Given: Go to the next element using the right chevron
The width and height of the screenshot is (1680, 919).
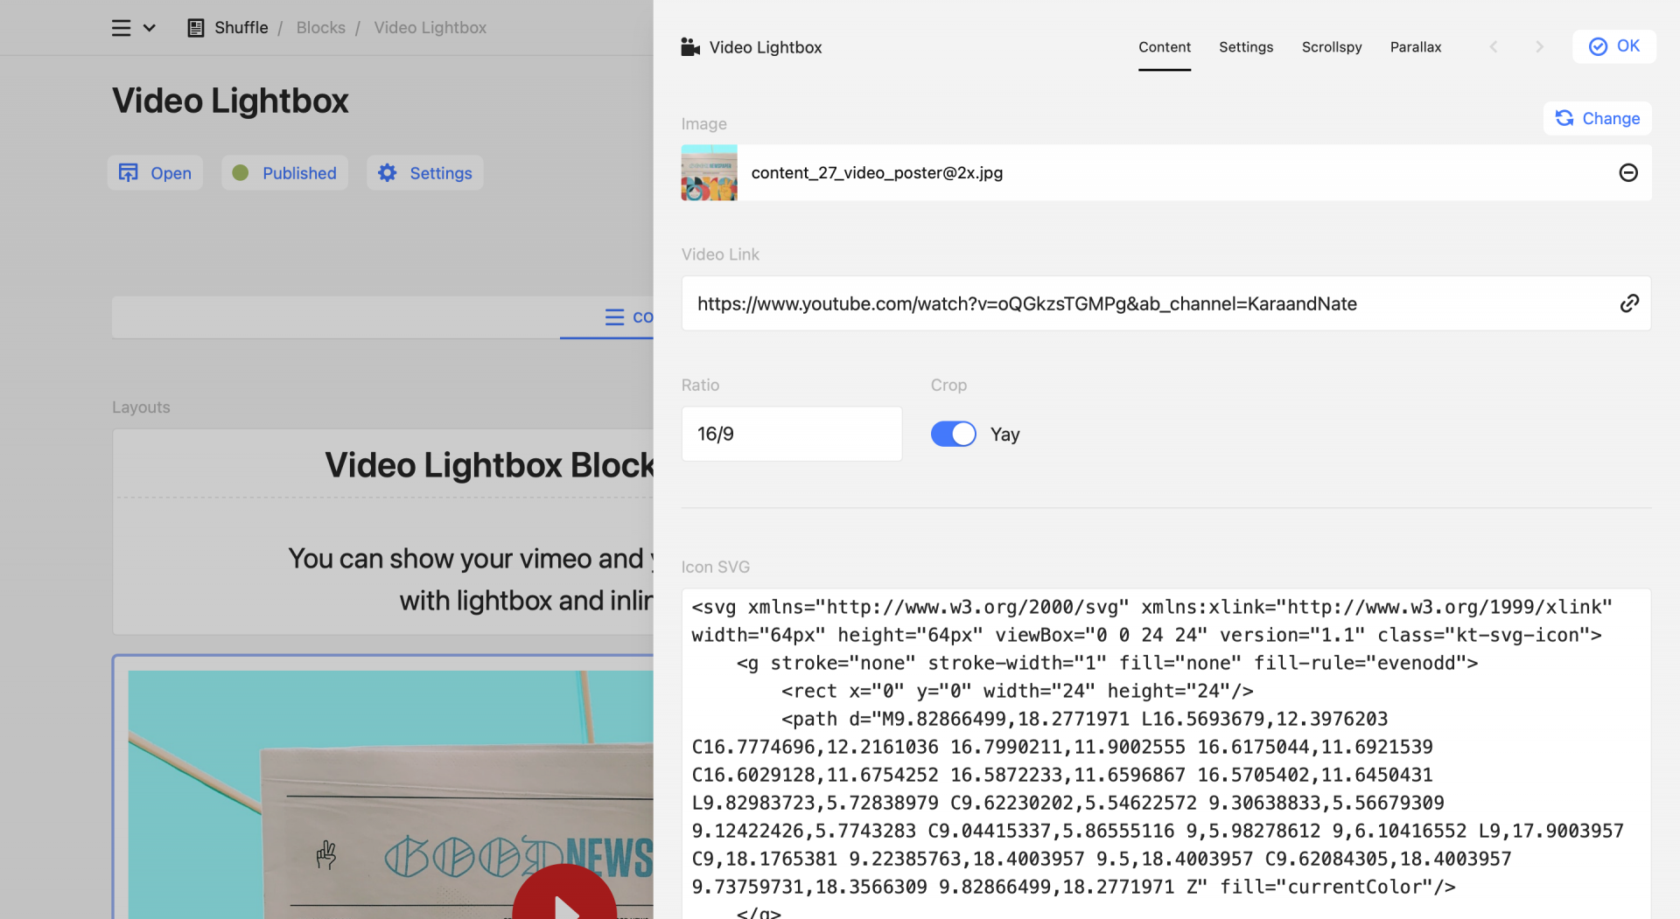Looking at the screenshot, I should pos(1539,47).
